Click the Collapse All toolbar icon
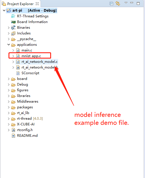This screenshot has height=178, width=145. [x=112, y=4]
